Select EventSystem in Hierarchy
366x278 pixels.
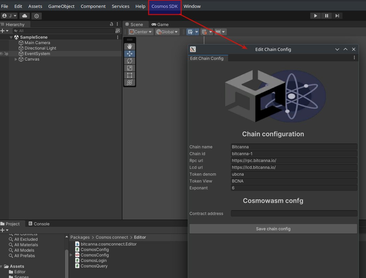click(x=37, y=54)
